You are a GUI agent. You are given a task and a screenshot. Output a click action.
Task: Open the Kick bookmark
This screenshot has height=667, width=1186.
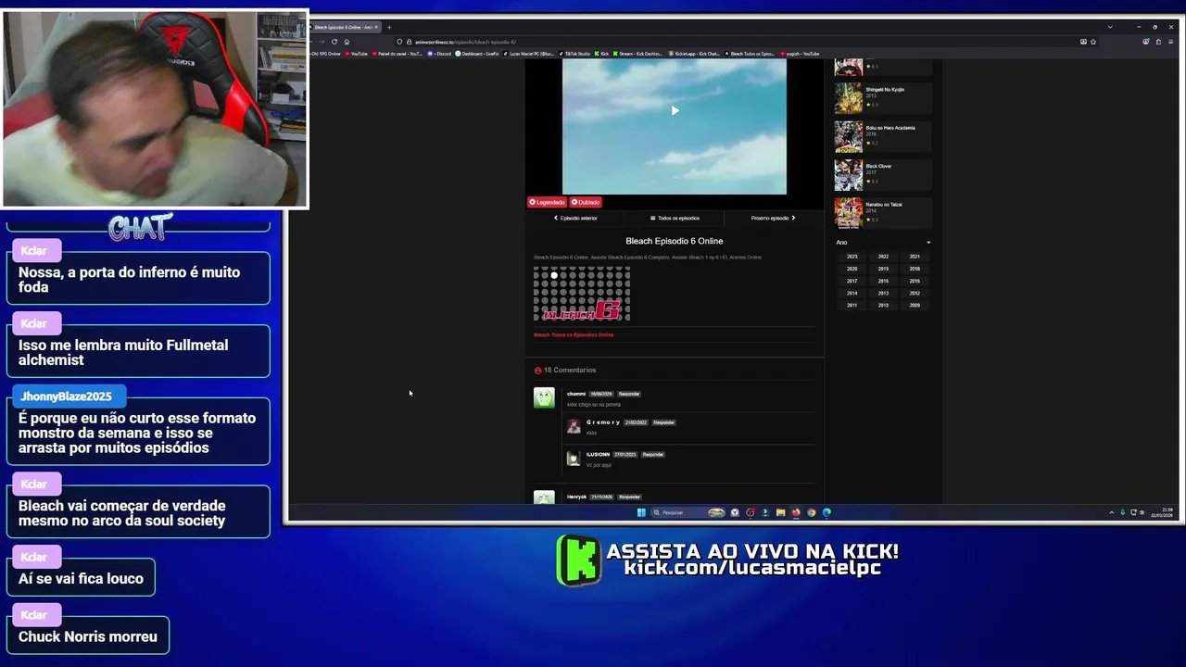pyautogui.click(x=602, y=54)
